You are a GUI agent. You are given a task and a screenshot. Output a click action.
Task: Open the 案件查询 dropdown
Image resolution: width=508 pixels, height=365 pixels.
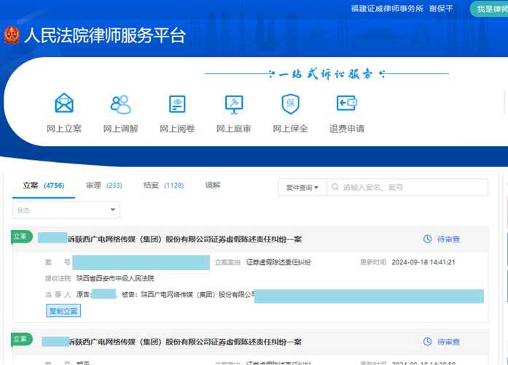[x=302, y=187]
